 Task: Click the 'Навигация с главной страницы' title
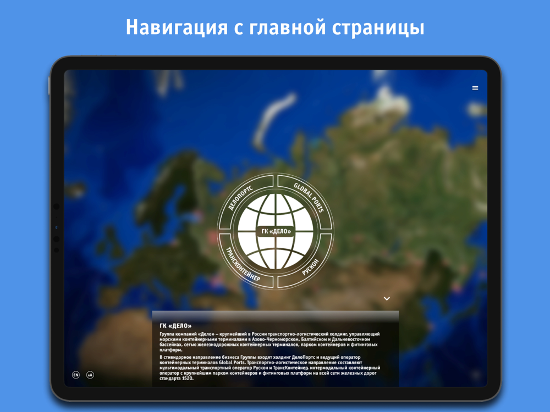(275, 27)
